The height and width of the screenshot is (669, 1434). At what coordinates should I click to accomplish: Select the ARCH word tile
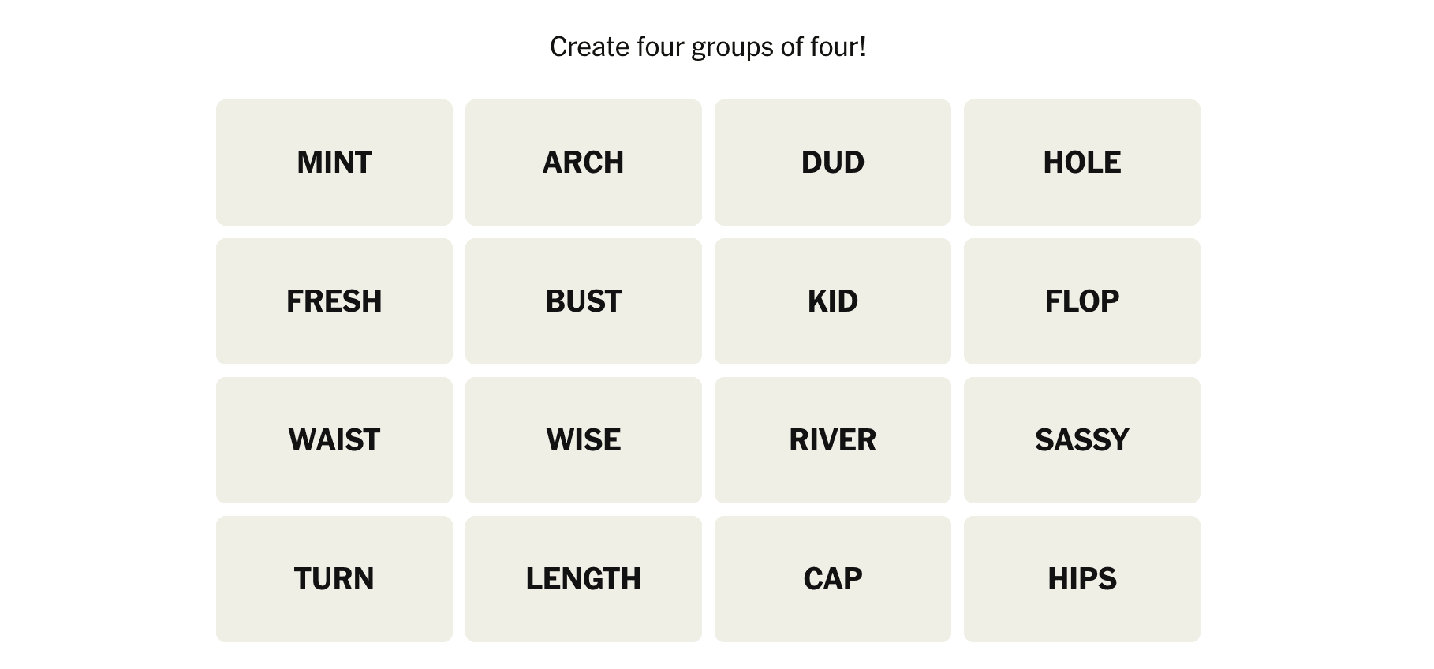[x=584, y=163]
